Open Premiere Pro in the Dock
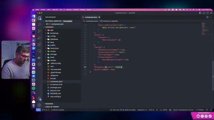The width and height of the screenshot is (214, 120). tap(33, 52)
